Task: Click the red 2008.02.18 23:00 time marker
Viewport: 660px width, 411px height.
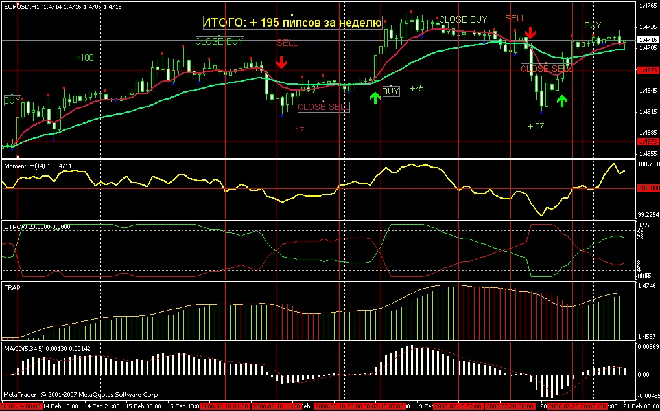Action: (x=340, y=406)
